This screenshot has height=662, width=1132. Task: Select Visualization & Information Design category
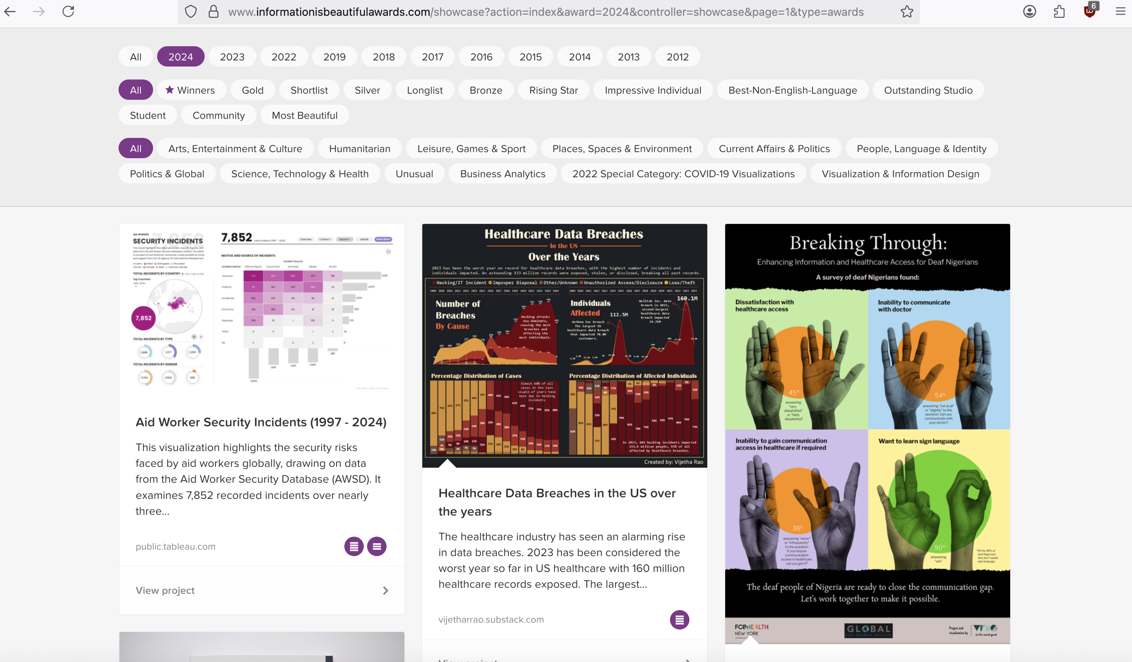(x=901, y=174)
